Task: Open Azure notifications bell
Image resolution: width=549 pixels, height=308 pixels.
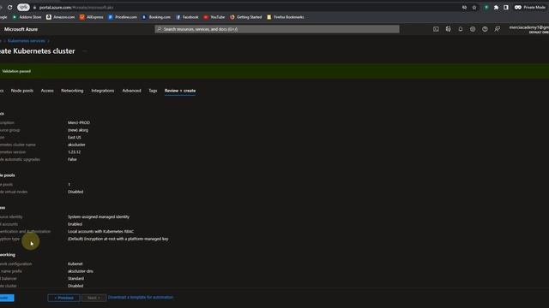Action: tap(461, 29)
